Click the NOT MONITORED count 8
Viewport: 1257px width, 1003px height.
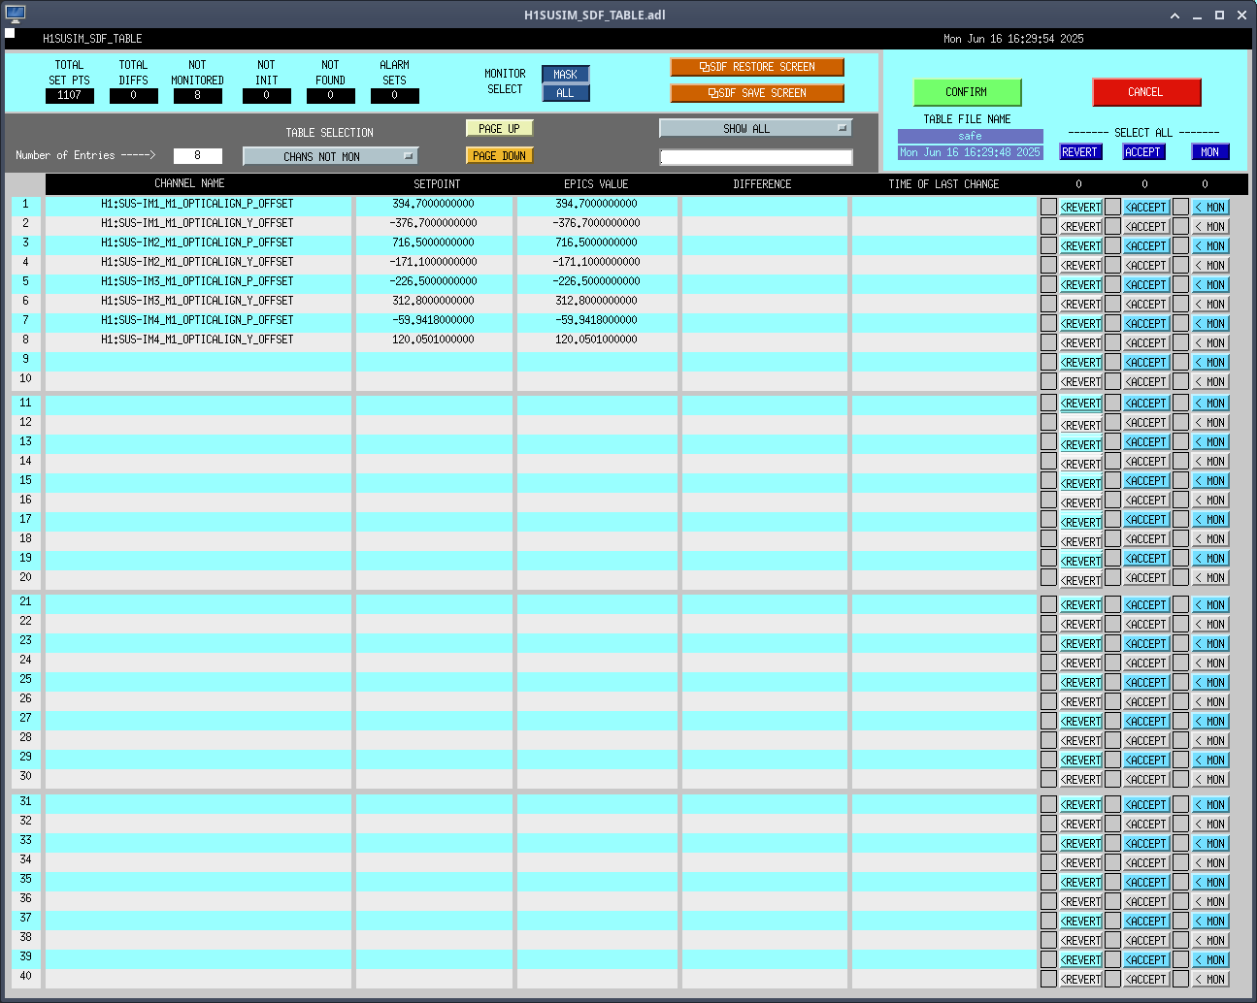point(198,96)
